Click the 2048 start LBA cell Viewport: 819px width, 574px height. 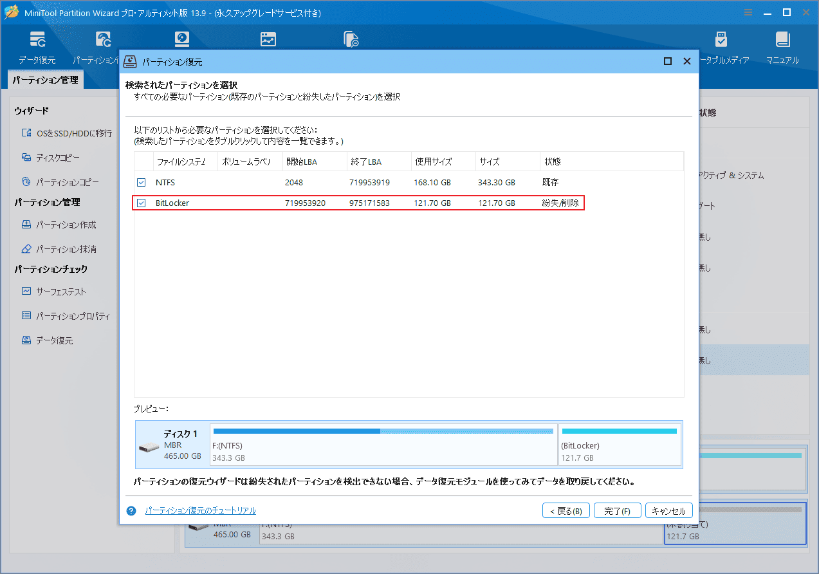pyautogui.click(x=293, y=183)
